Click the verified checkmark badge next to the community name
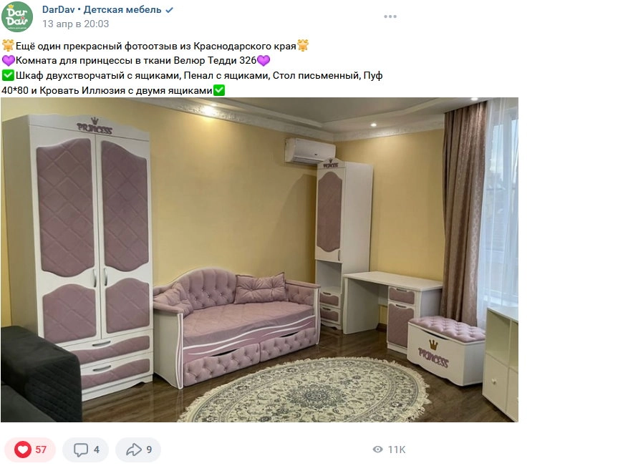 pyautogui.click(x=170, y=10)
